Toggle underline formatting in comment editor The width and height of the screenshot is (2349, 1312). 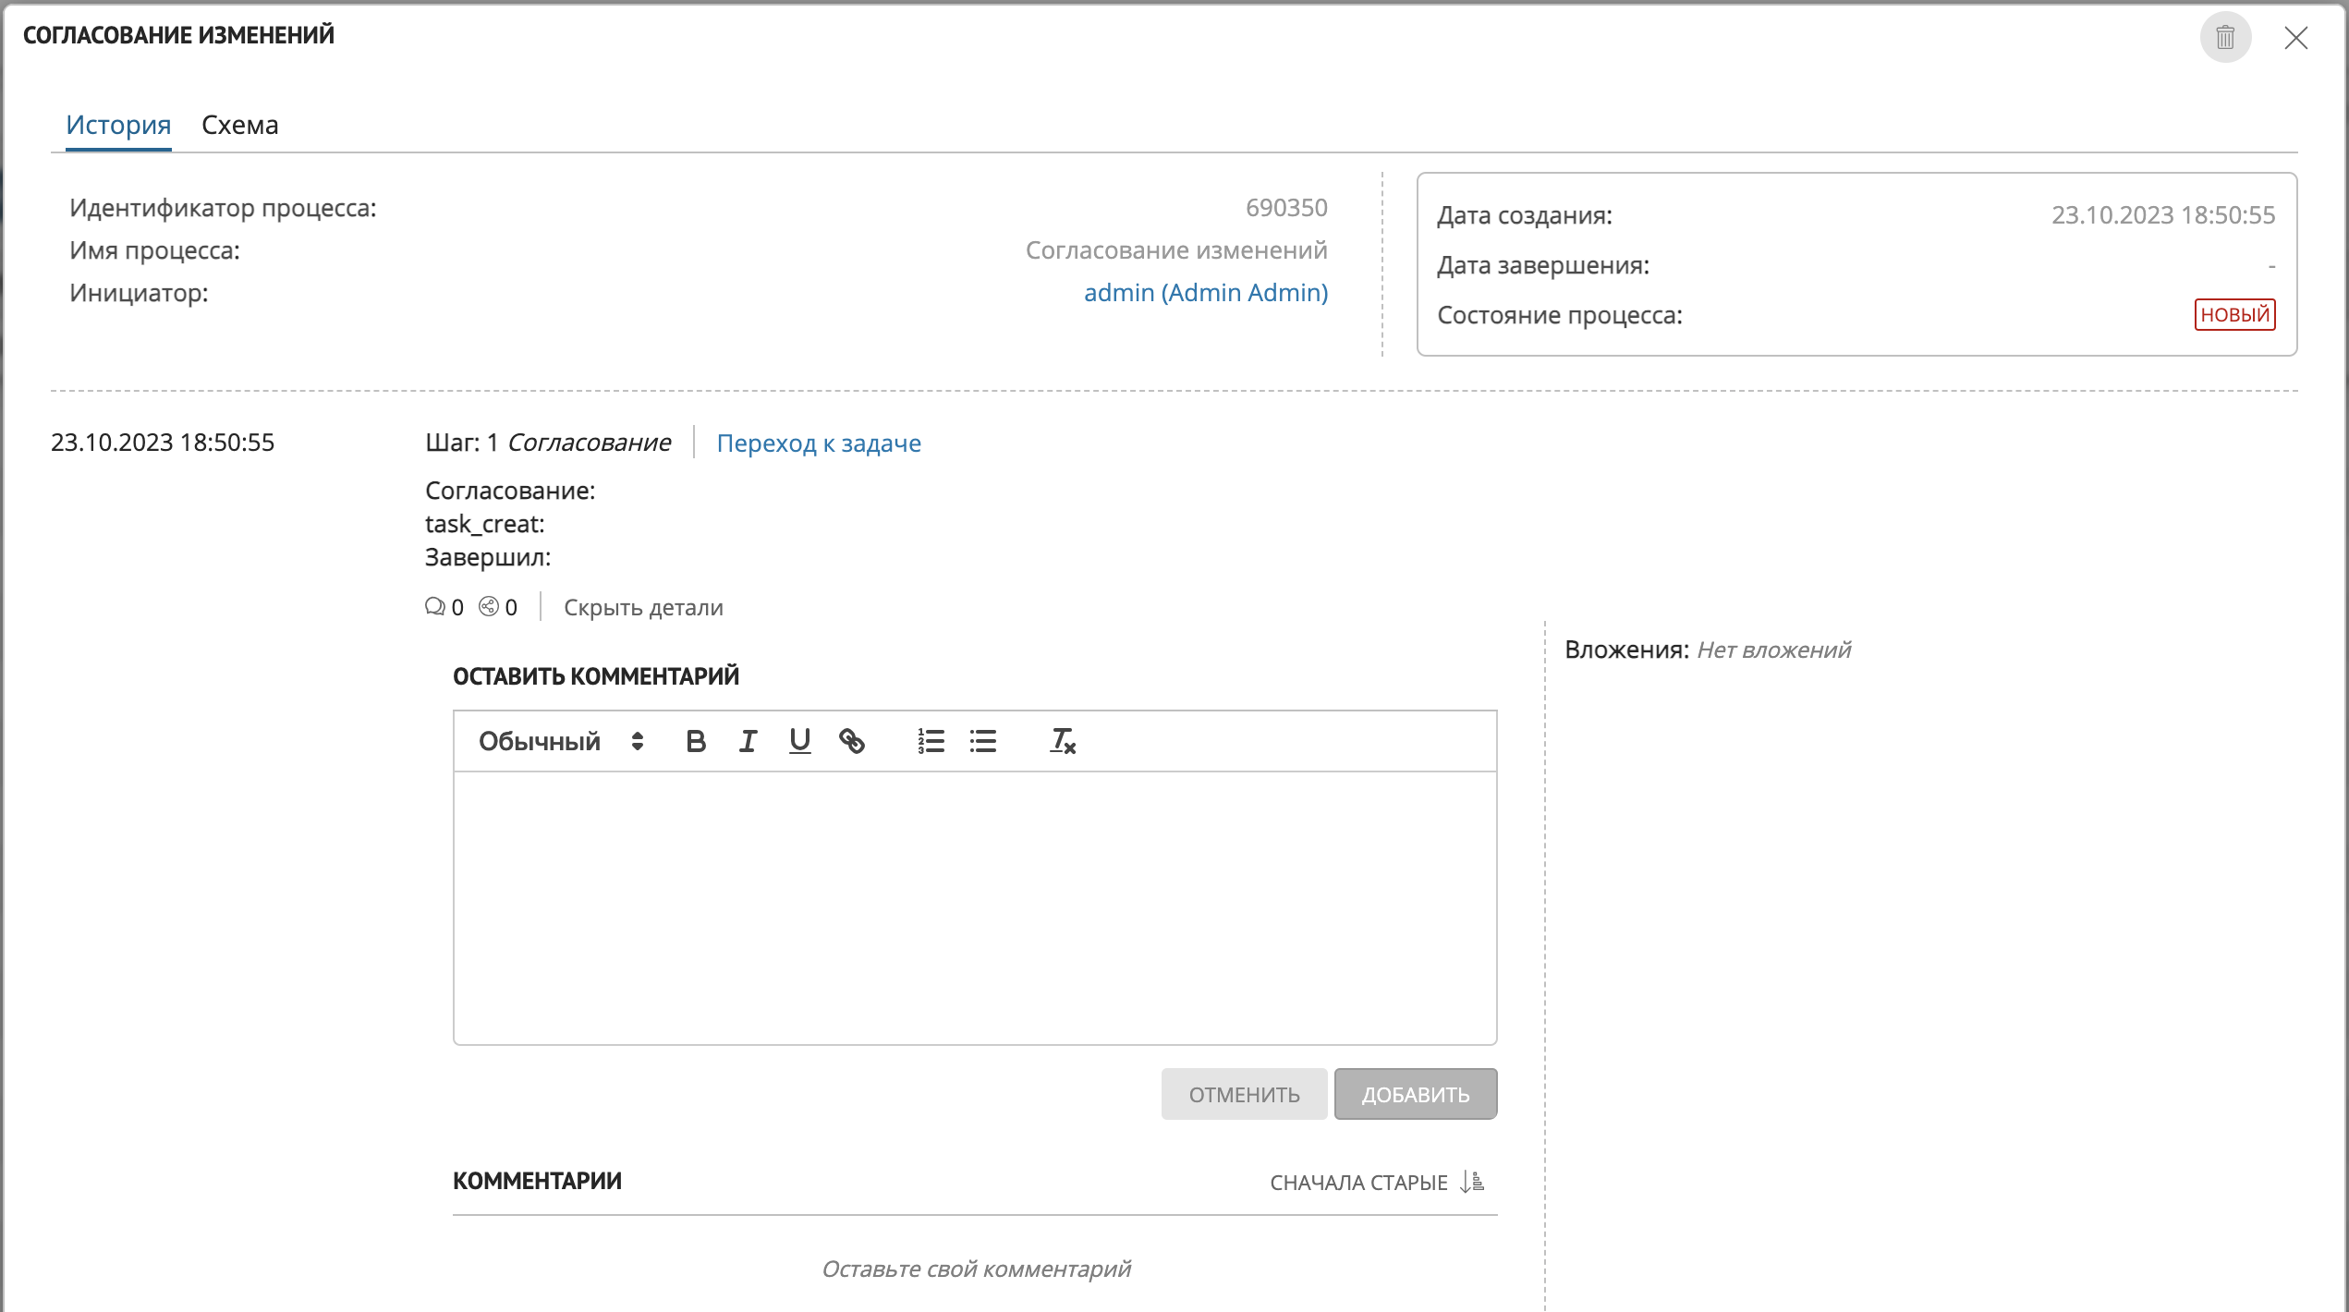(799, 741)
